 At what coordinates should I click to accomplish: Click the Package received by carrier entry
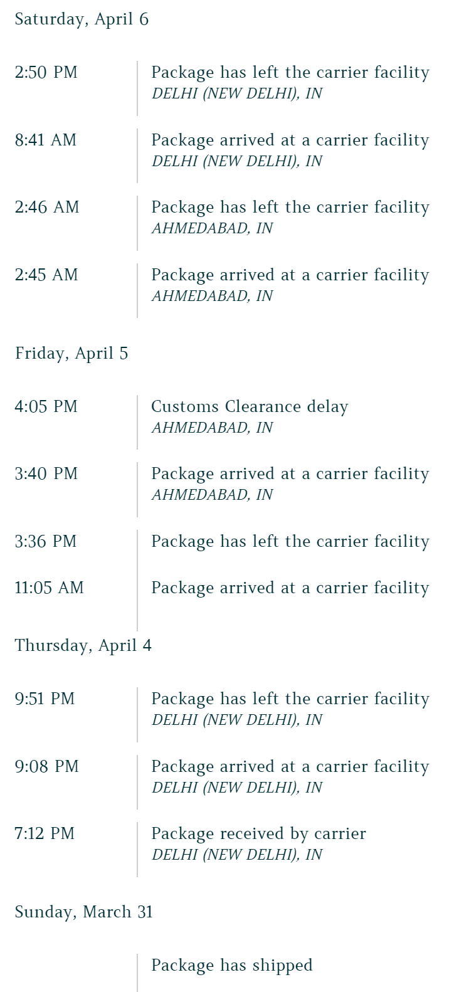coord(258,834)
